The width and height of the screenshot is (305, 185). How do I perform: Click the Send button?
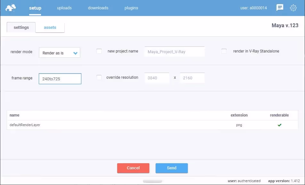pyautogui.click(x=172, y=168)
